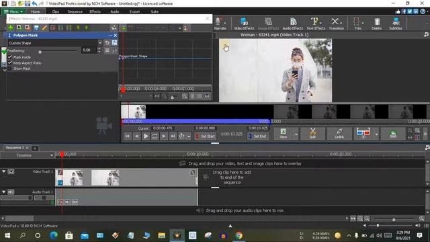Screen dimensions: 430x242
Task: Toggle the Mask inside checkbox
Action: pyautogui.click(x=10, y=56)
